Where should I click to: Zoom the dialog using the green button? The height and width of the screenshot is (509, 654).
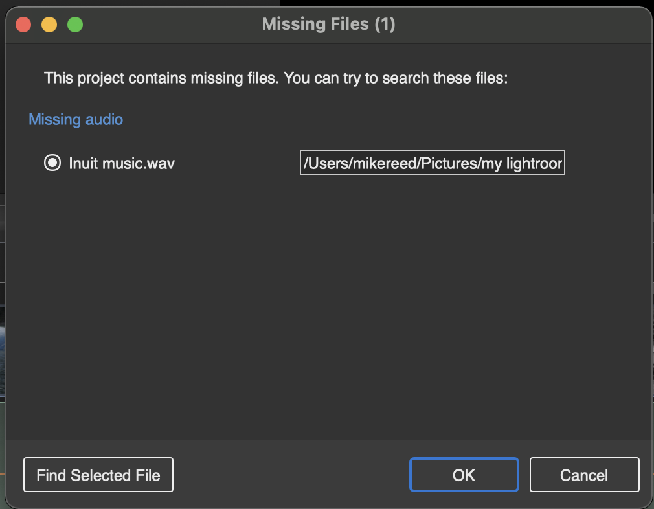point(75,25)
